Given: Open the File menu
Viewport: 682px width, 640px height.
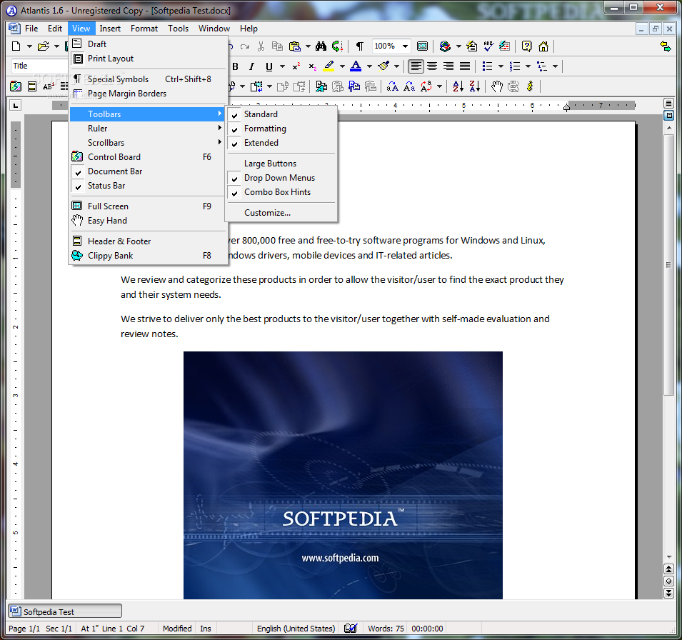Looking at the screenshot, I should point(31,29).
